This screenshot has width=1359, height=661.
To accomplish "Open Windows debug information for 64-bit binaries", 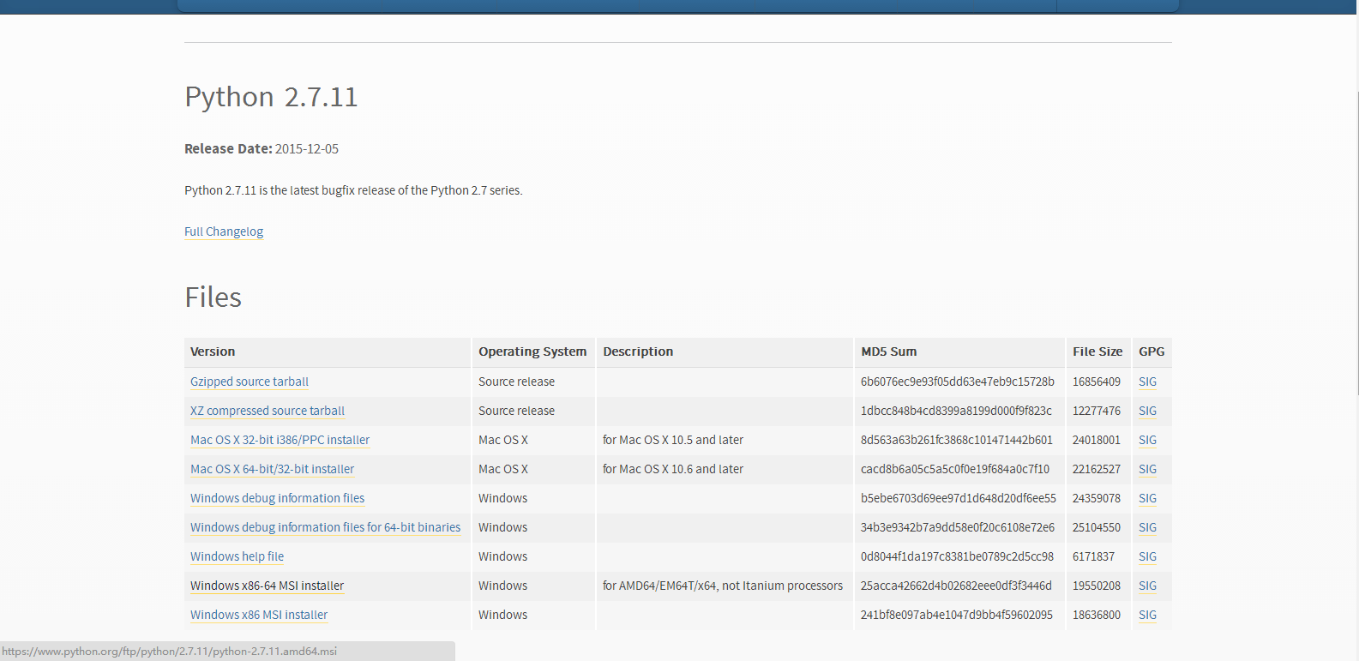I will [325, 527].
